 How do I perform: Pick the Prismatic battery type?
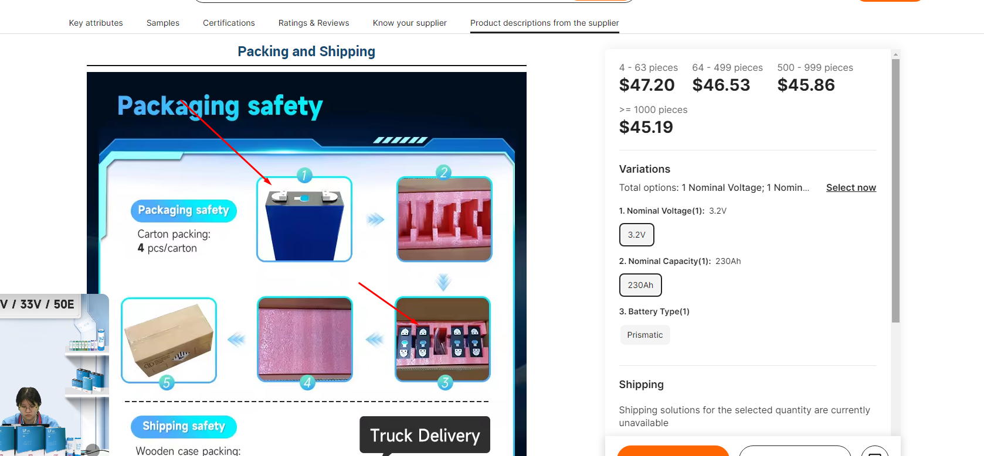(x=644, y=335)
